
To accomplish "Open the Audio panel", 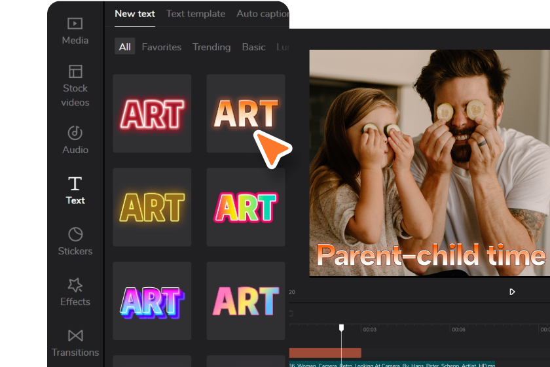I will pos(75,140).
